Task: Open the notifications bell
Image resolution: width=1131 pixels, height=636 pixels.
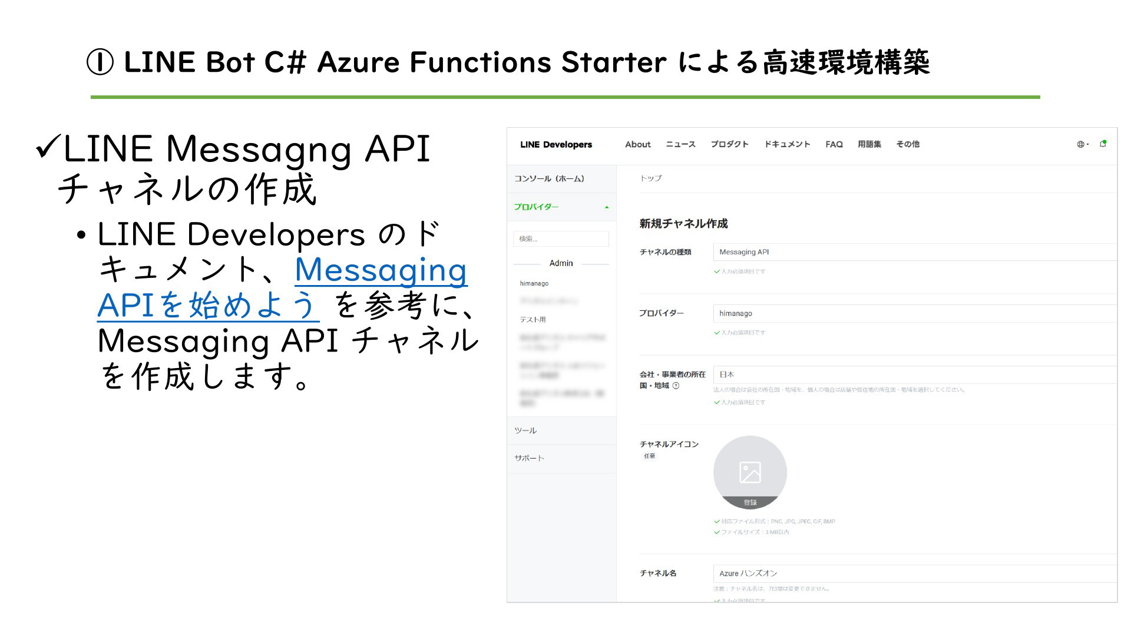Action: [1103, 144]
